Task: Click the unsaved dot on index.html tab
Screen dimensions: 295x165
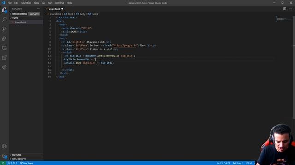Action: pos(62,9)
